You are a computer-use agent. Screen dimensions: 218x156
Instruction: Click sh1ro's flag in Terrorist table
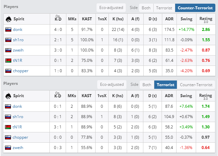9,117
